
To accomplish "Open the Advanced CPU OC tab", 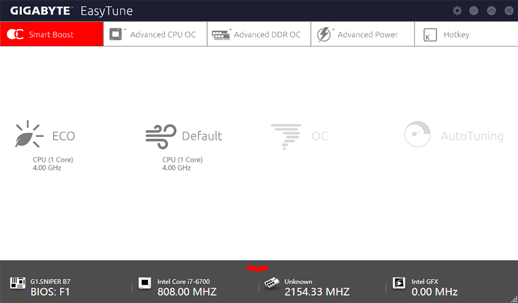I will 155,34.
